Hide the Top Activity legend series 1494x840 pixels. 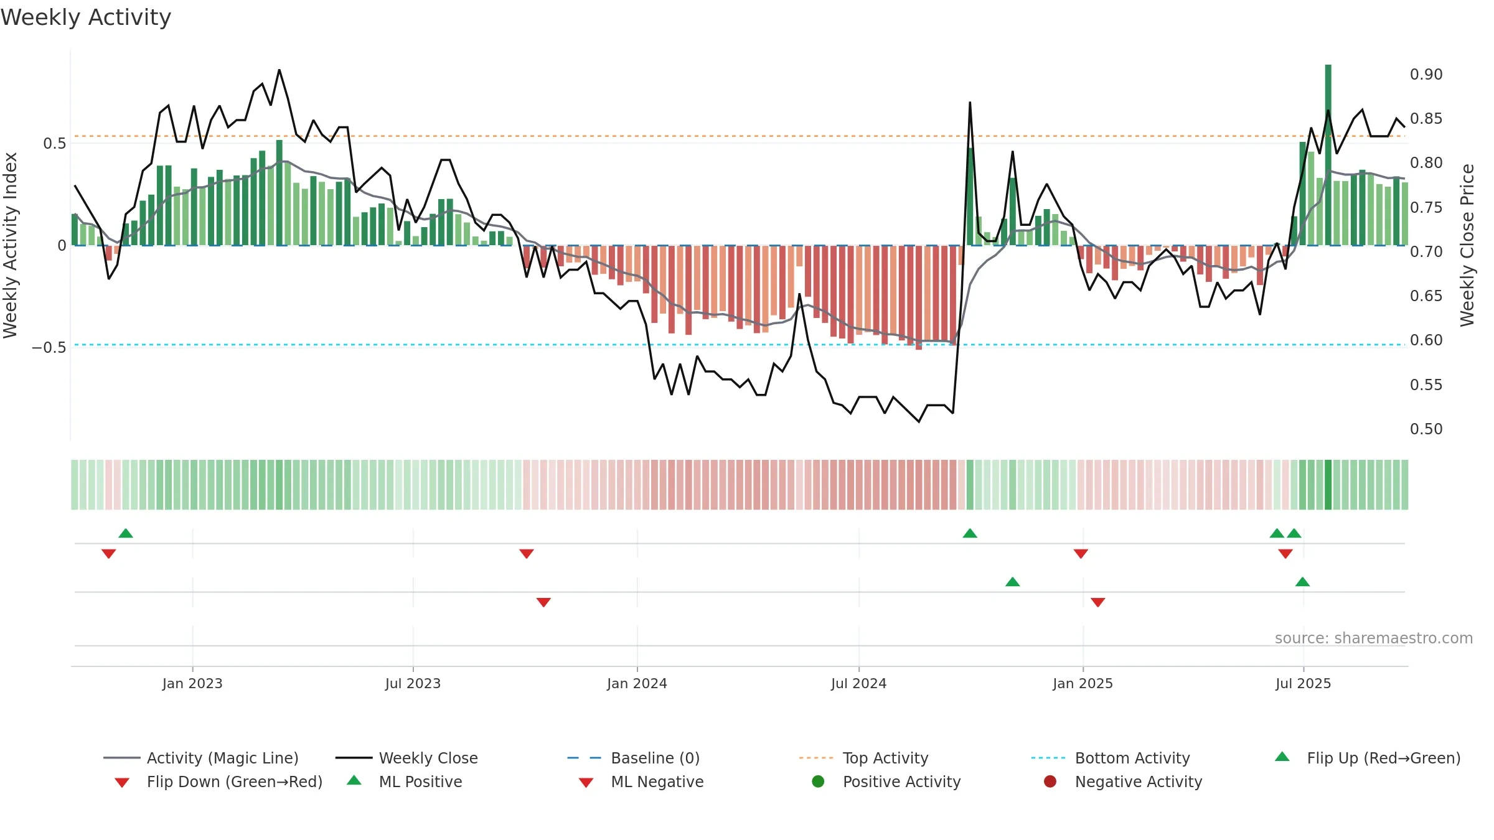tap(864, 758)
